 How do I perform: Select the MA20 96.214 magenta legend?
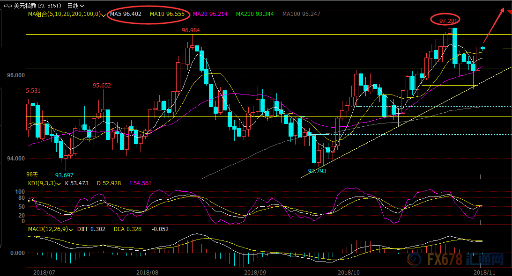(x=212, y=15)
